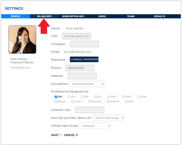
Task: Focus the LinkedIn URL input field
Action: [90, 110]
